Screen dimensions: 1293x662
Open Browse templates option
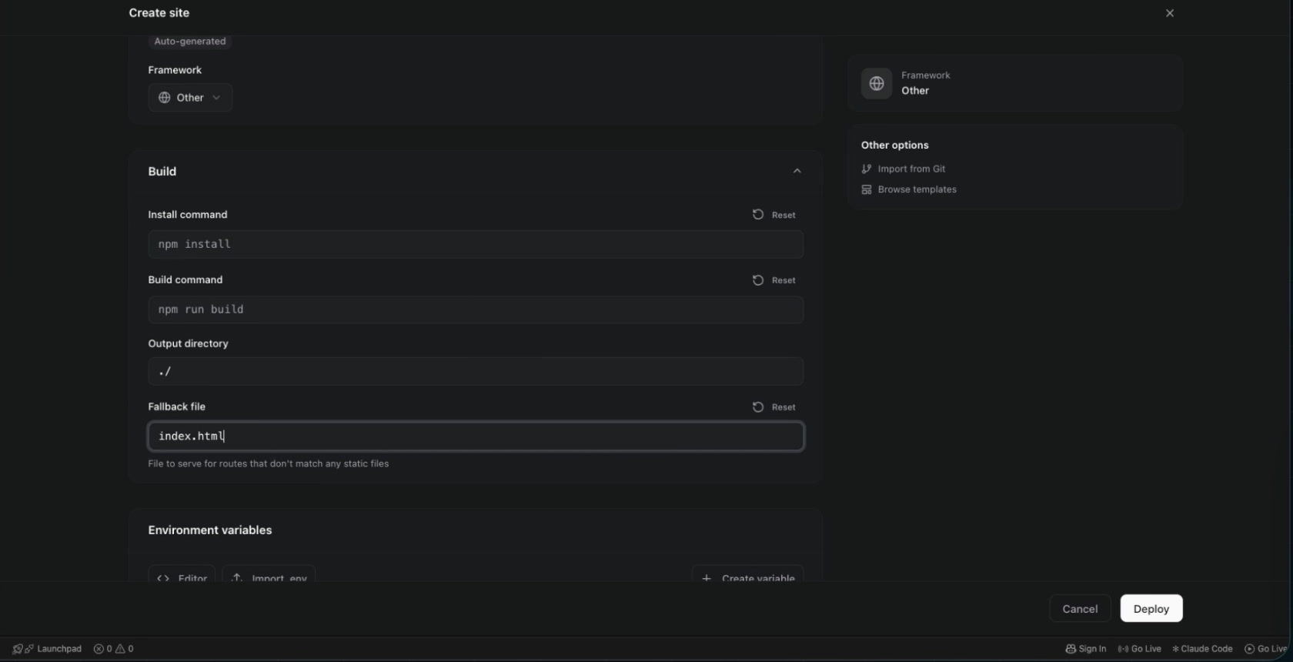[909, 189]
